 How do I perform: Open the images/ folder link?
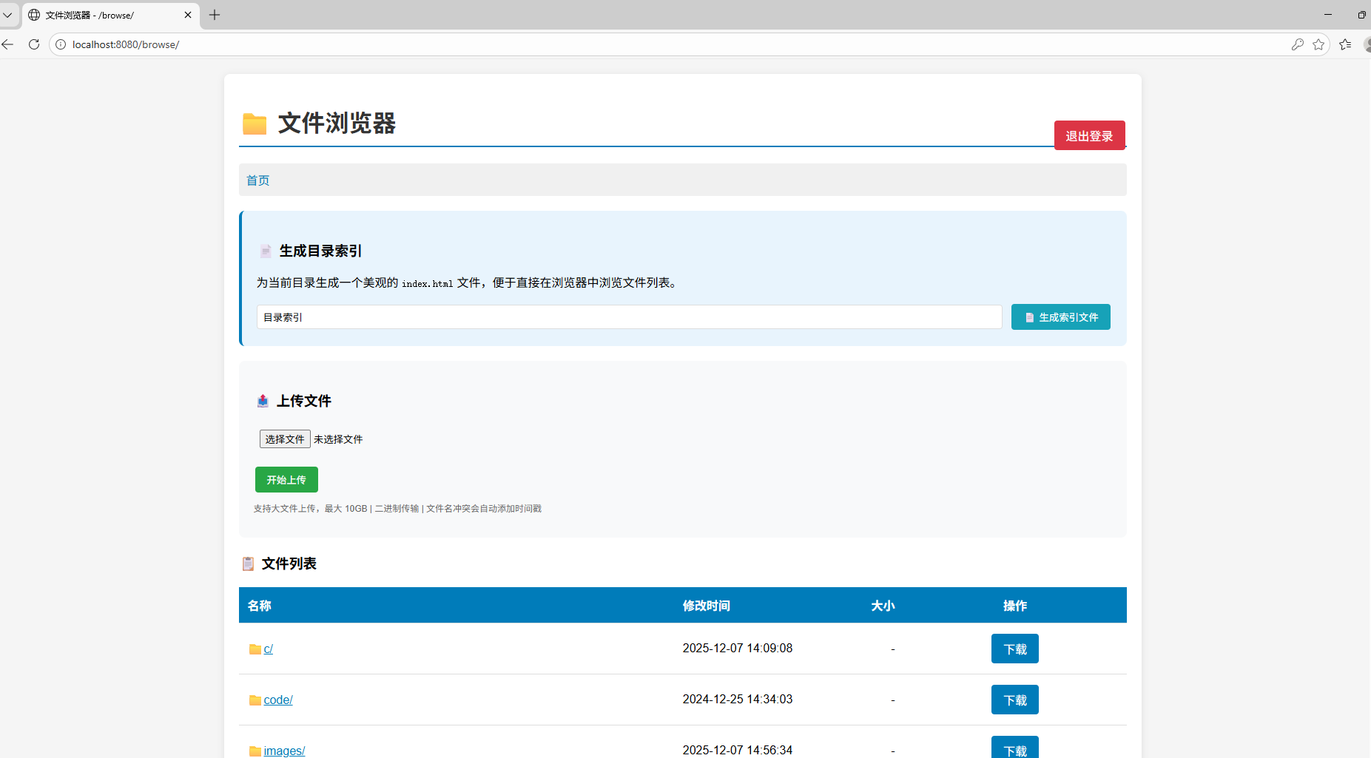click(284, 751)
